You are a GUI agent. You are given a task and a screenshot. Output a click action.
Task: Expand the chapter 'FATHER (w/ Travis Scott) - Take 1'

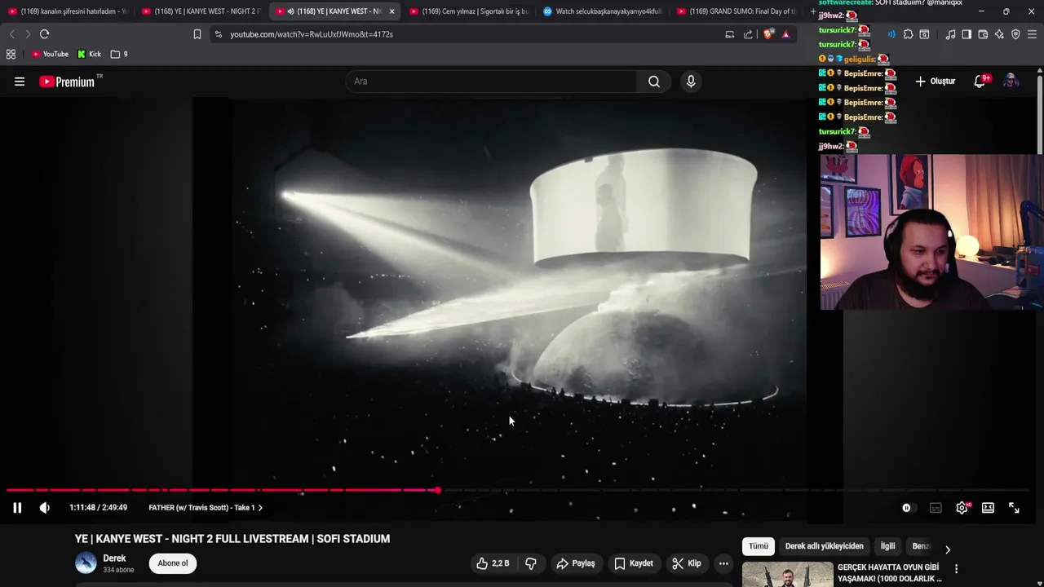206,508
